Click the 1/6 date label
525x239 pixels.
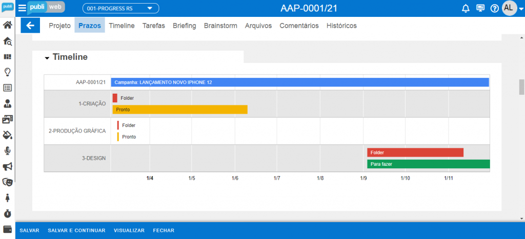click(x=235, y=179)
